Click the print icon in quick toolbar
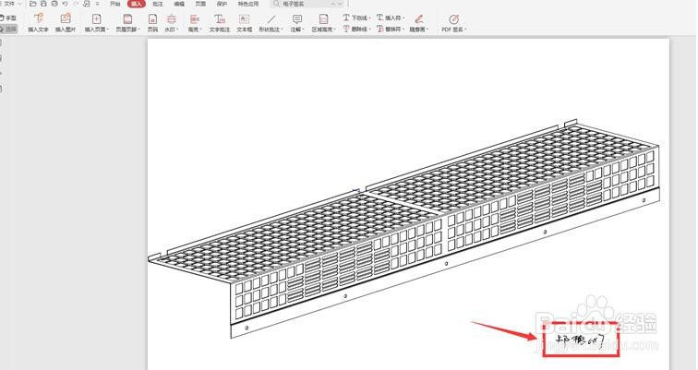The width and height of the screenshot is (698, 370). point(54,4)
